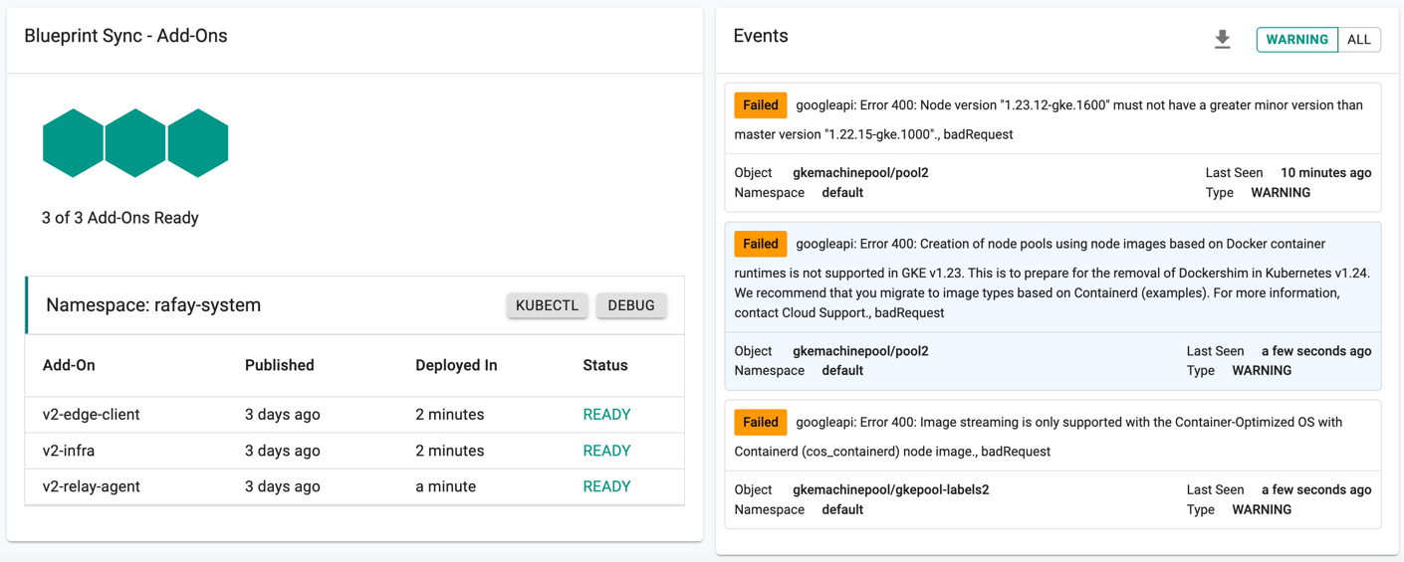Switch events filter to ALL
The height and width of the screenshot is (562, 1404).
pos(1358,40)
